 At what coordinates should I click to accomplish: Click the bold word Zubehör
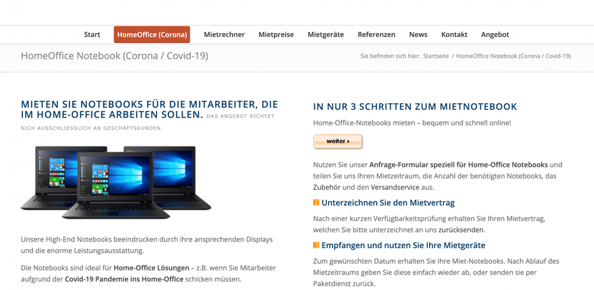[327, 187]
